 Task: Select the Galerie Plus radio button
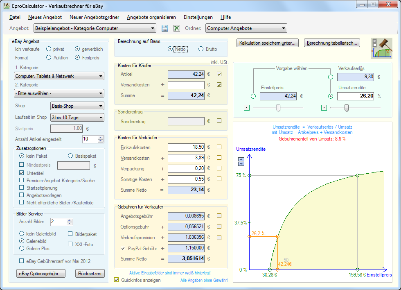pyautogui.click(x=22, y=248)
